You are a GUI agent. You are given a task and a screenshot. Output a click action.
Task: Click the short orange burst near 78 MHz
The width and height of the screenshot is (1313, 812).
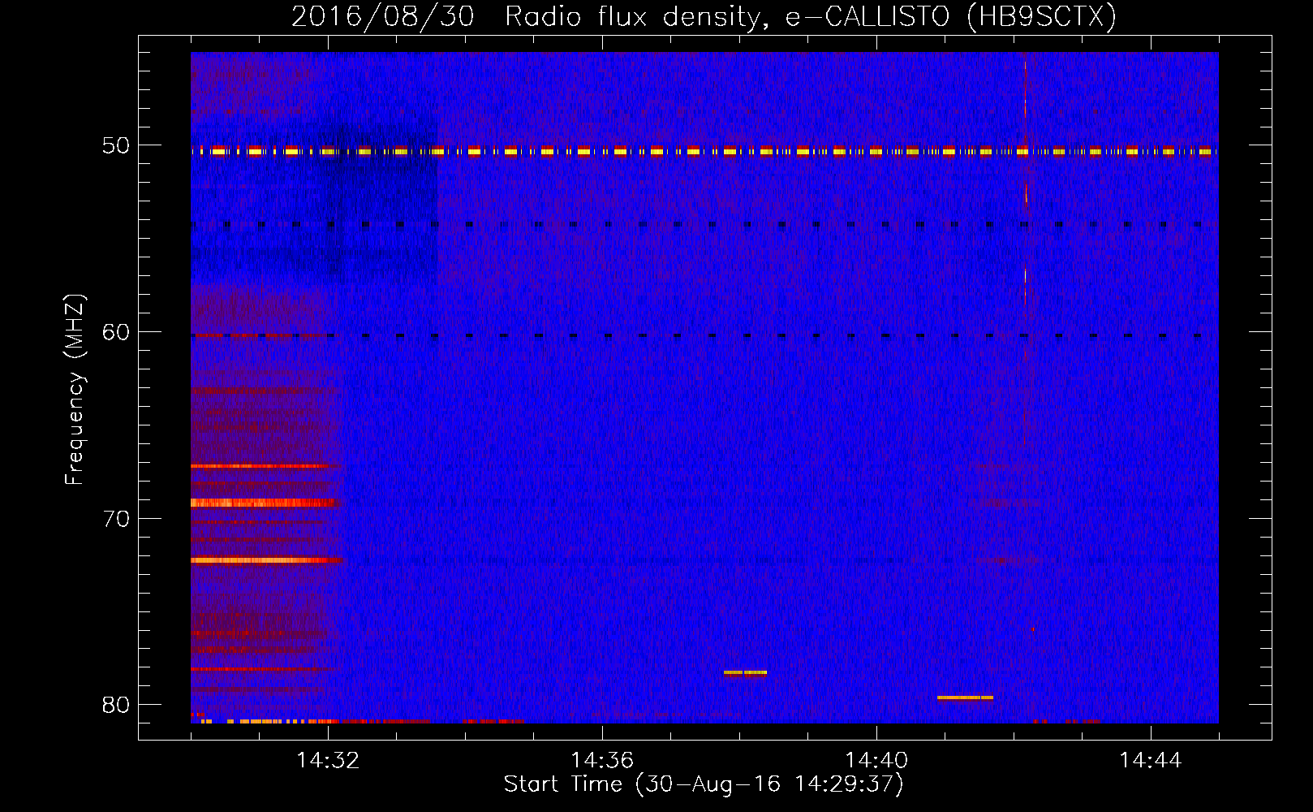pos(745,672)
